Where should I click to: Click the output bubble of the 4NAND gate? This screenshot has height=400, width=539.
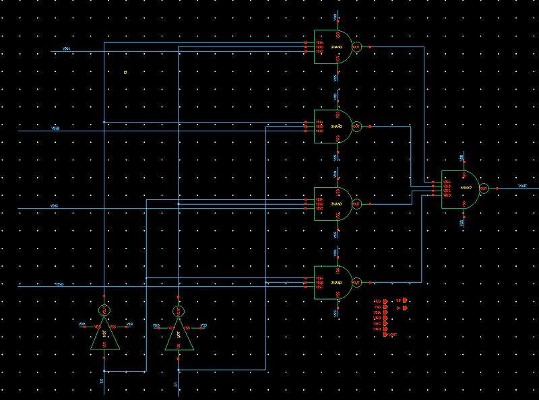pyautogui.click(x=483, y=189)
